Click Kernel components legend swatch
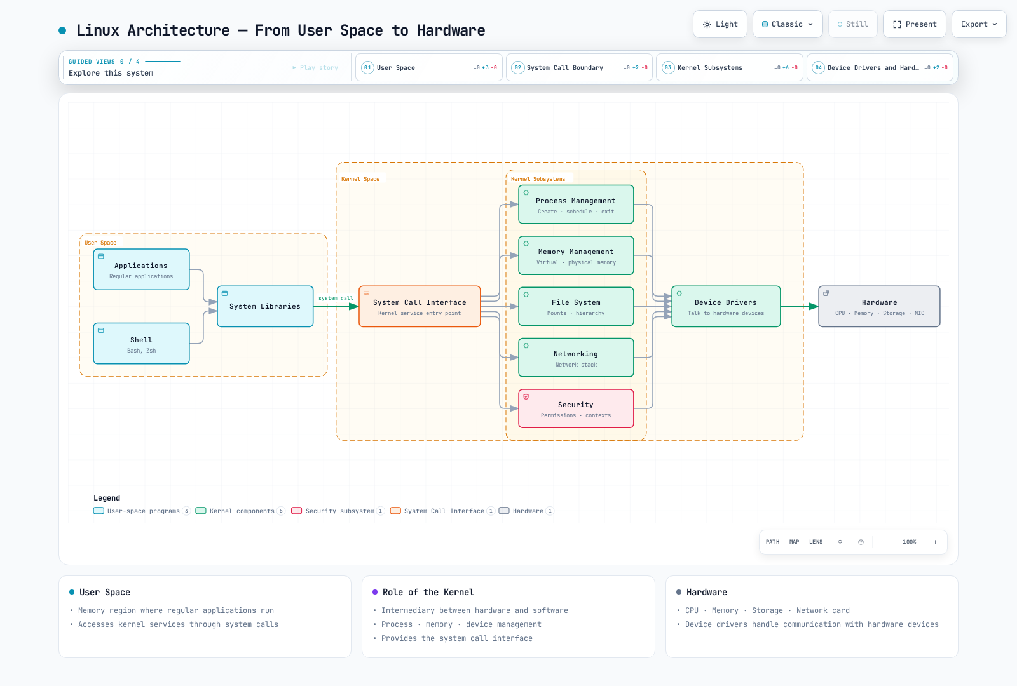1017x686 pixels. (201, 511)
